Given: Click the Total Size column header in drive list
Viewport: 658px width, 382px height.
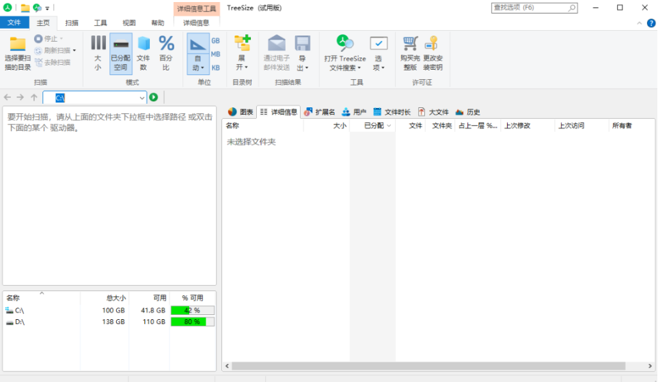Looking at the screenshot, I should (x=105, y=298).
